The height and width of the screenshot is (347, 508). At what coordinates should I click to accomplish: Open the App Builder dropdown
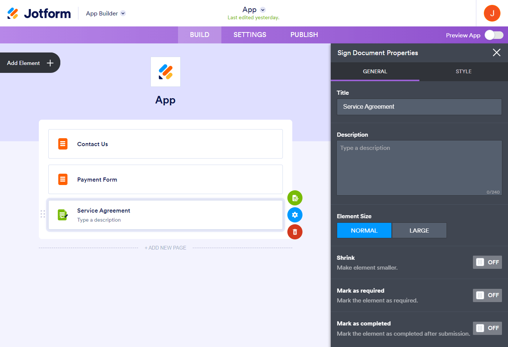[x=106, y=13]
